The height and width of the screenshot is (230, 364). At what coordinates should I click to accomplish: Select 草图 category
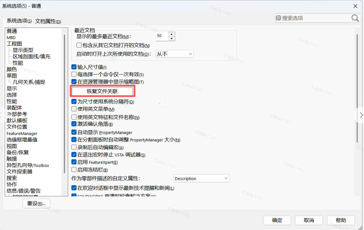pyautogui.click(x=12, y=76)
